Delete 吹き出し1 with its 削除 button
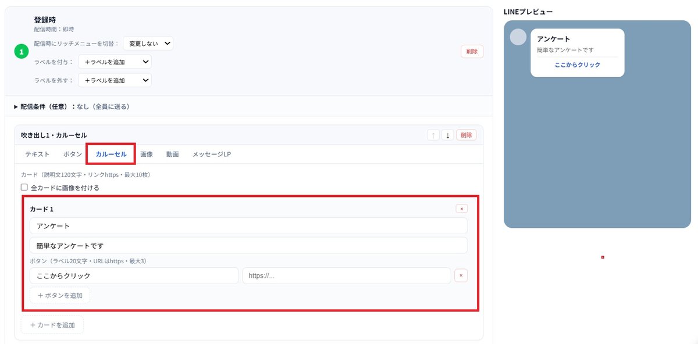The image size is (698, 344). pos(466,135)
